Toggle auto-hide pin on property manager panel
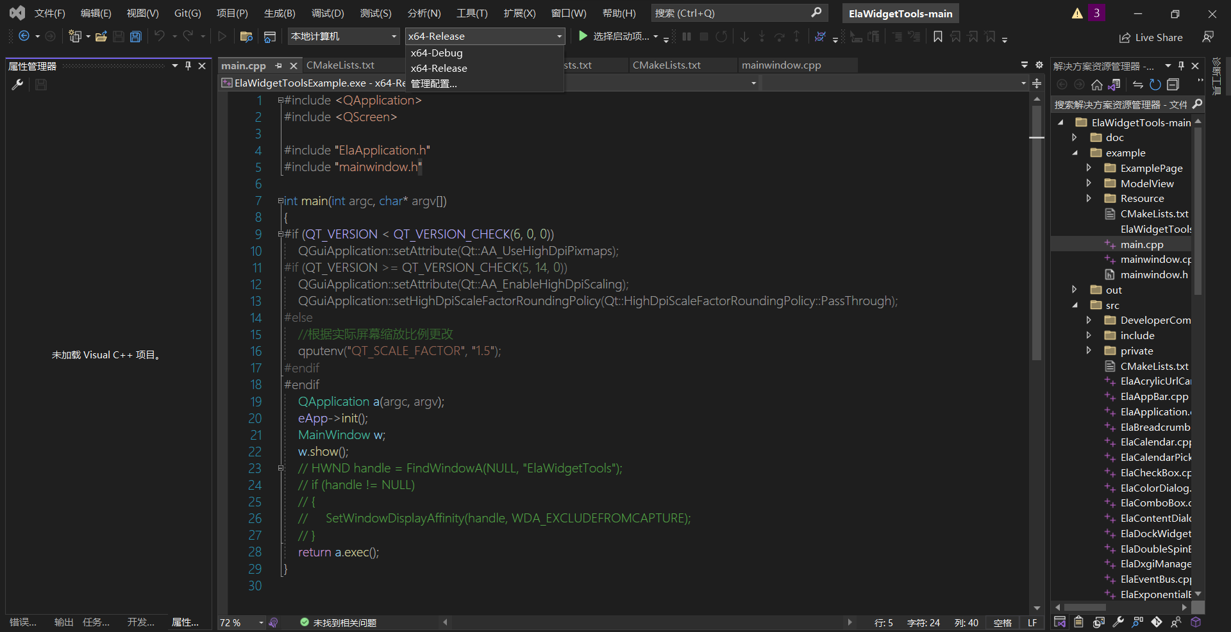This screenshot has height=632, width=1231. (x=188, y=65)
